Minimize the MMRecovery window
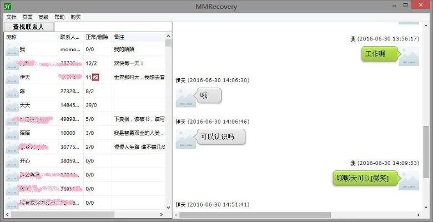This screenshot has height=222, width=433. click(394, 5)
